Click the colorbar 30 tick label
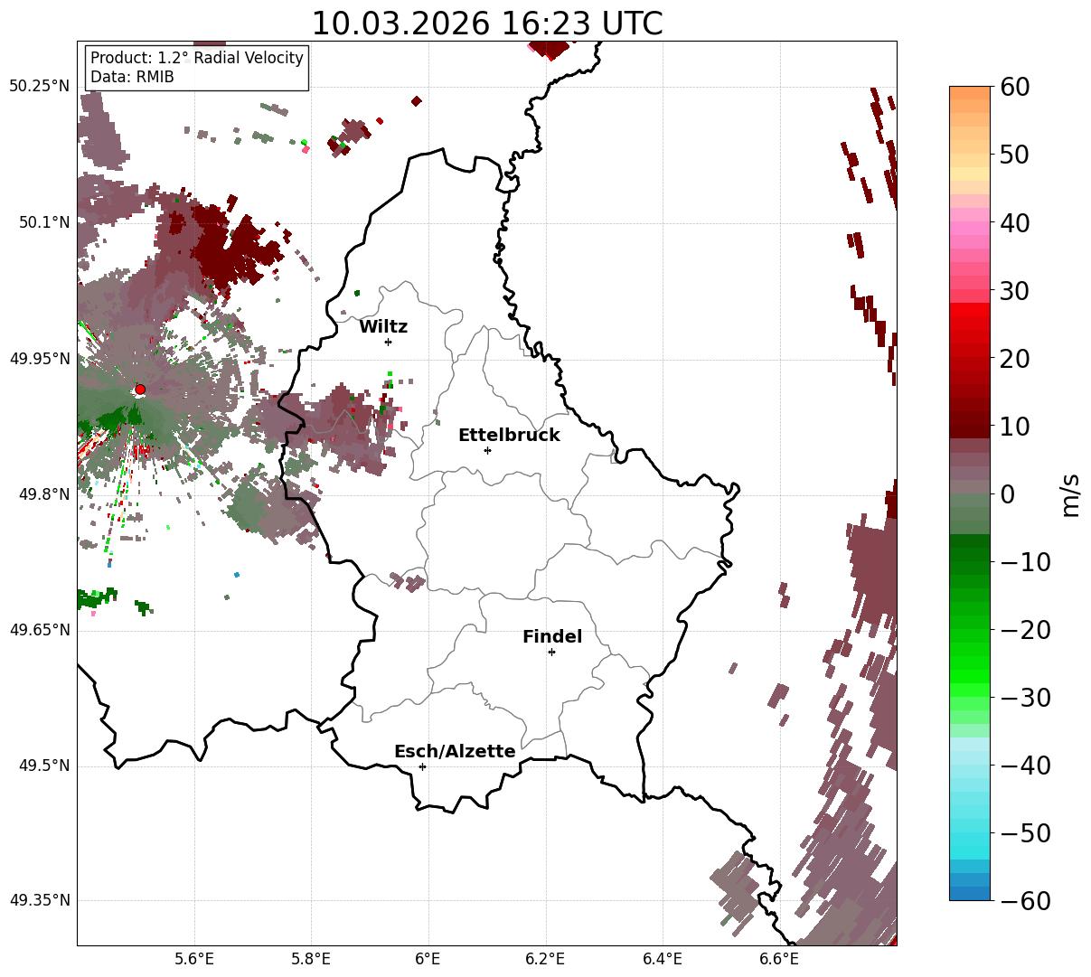This screenshot has height=977, width=1091. (x=1013, y=290)
